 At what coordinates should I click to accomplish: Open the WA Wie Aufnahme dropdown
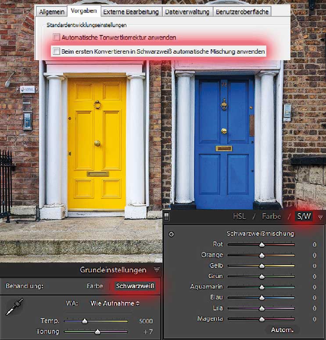pyautogui.click(x=115, y=303)
